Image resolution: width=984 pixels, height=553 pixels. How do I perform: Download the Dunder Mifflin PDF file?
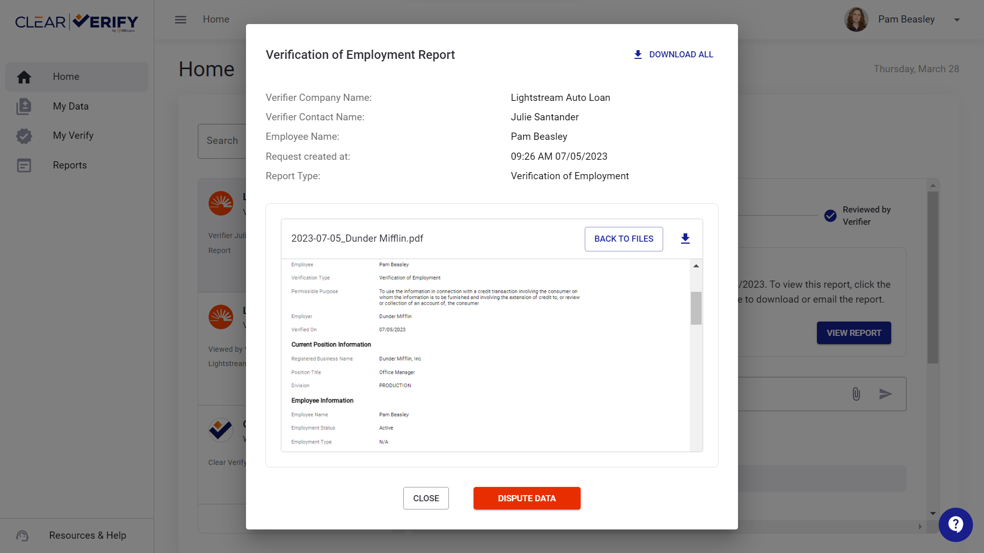(685, 239)
